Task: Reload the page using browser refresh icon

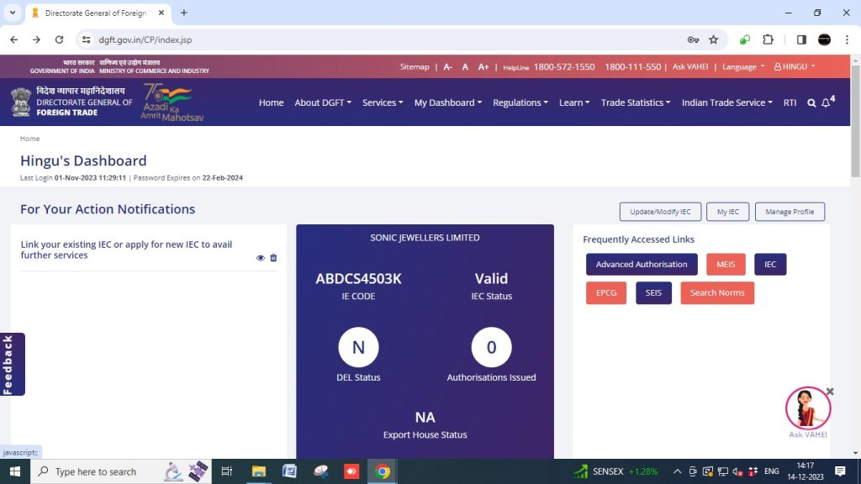Action: pyautogui.click(x=59, y=39)
